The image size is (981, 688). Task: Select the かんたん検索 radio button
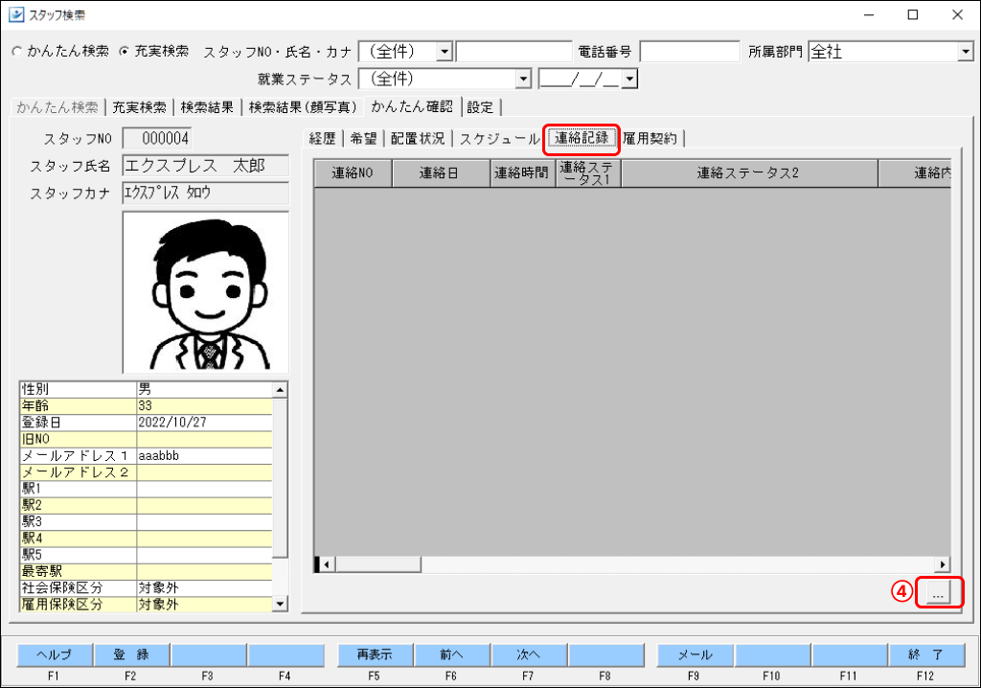pyautogui.click(x=17, y=52)
